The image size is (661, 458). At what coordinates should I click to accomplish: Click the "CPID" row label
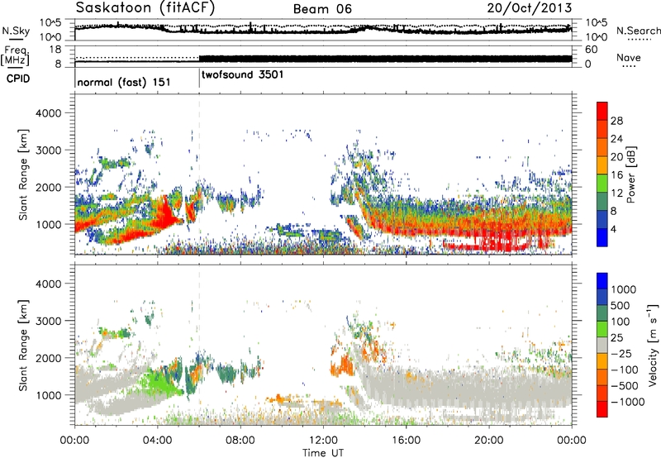(x=18, y=79)
